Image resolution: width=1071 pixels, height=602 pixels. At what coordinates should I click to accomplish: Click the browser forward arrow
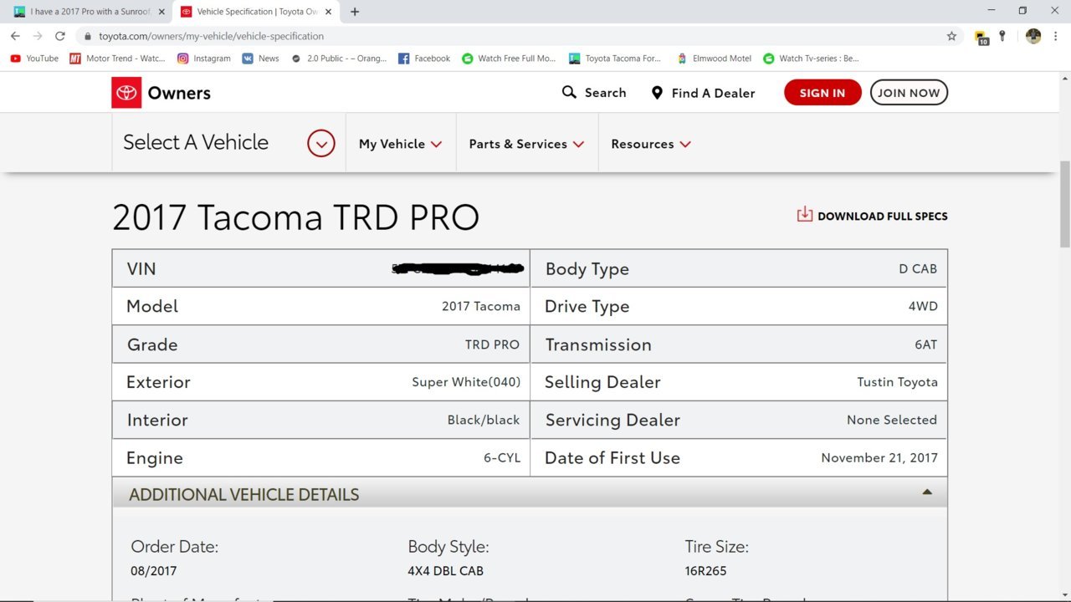click(38, 36)
